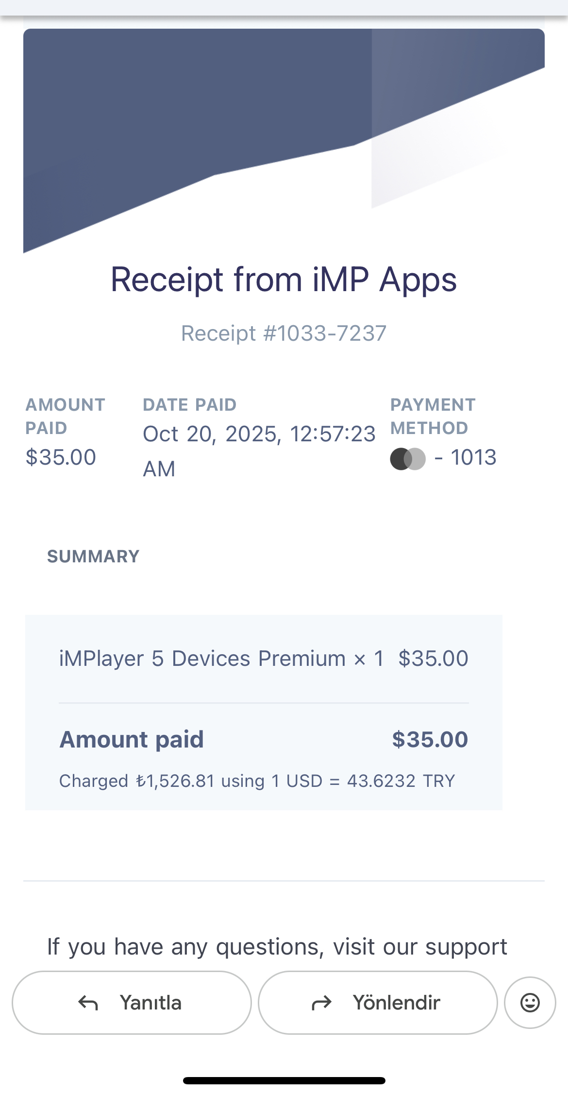
Task: Tap the PAYMENT METHOD label
Action: point(433,417)
